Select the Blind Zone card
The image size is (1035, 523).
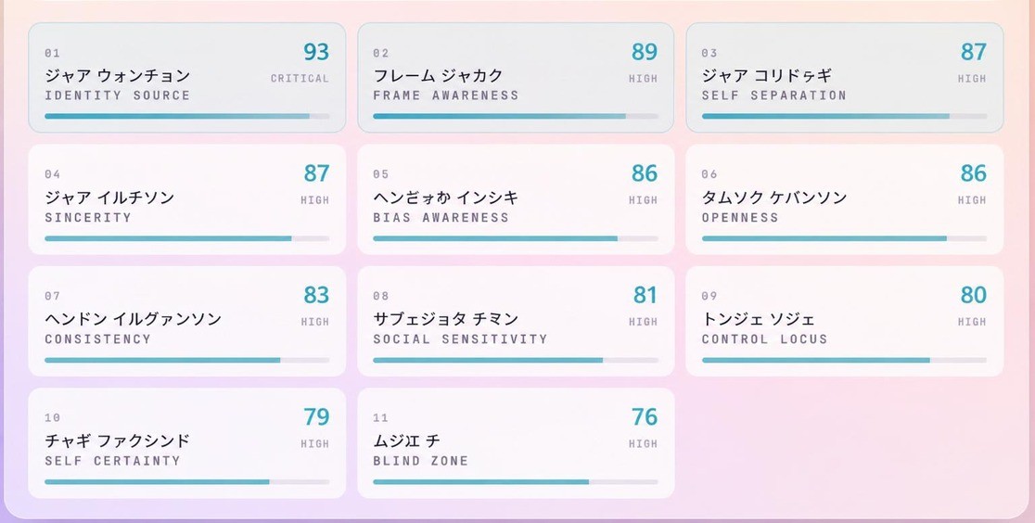coord(516,443)
